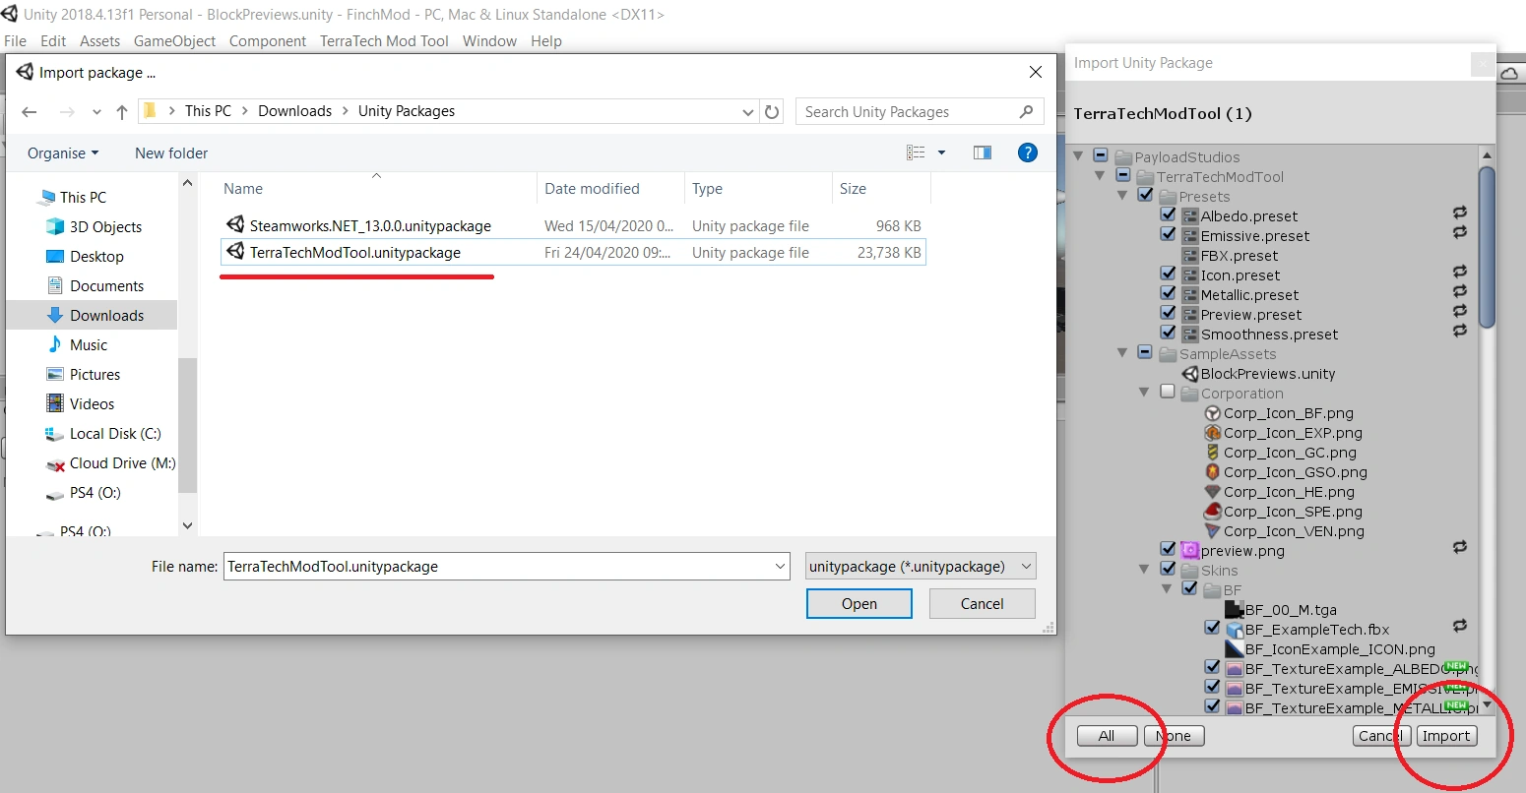The width and height of the screenshot is (1526, 793).
Task: Click Import in Import Unity Package window
Action: click(x=1446, y=736)
